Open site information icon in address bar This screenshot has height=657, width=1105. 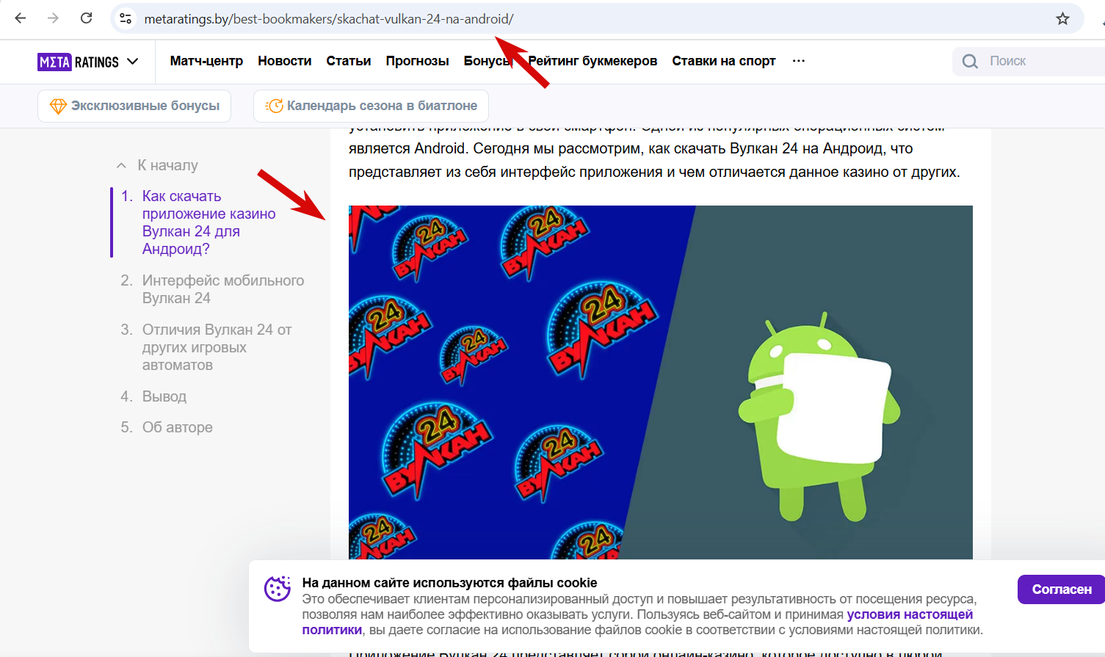126,18
